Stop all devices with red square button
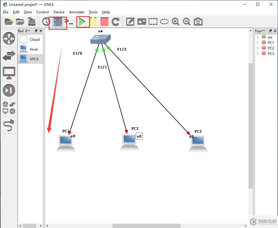Screen dimensions: 278x228 [x=104, y=22]
